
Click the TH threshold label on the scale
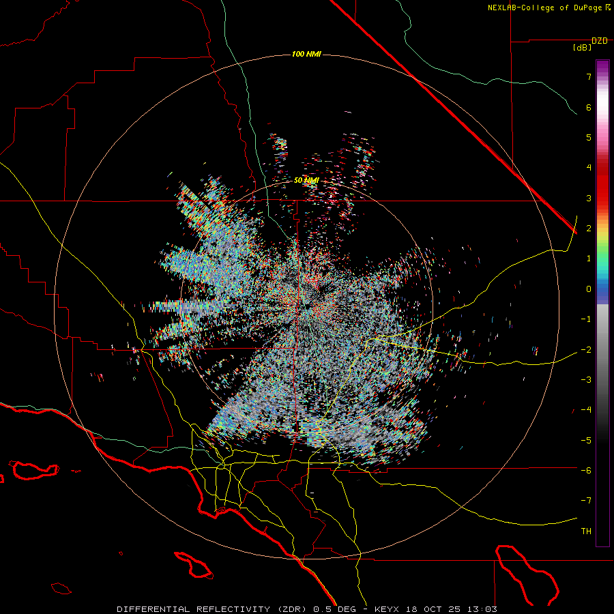tap(586, 531)
